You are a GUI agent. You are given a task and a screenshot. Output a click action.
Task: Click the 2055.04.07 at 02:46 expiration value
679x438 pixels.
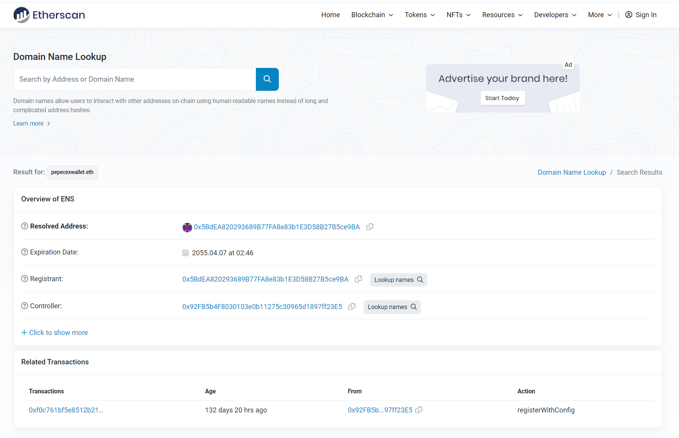223,253
